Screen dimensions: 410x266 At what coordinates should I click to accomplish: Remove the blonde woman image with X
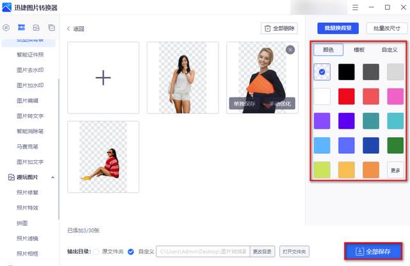(290, 50)
